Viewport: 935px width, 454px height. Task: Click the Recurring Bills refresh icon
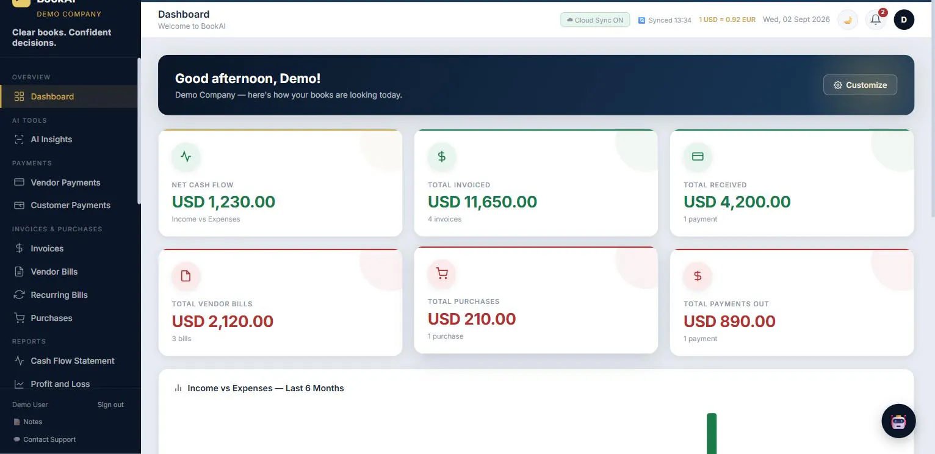pos(19,295)
